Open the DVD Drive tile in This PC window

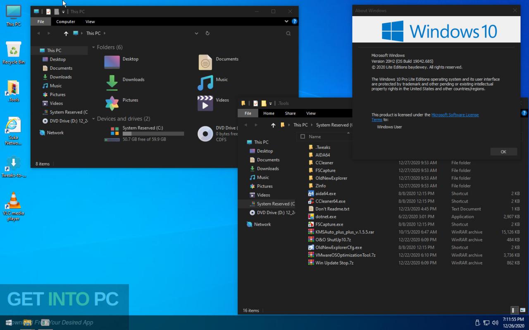(218, 134)
